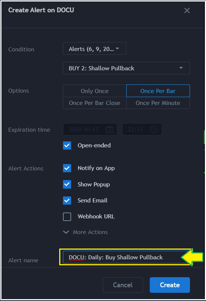Open the BUY 2: Shallow Pullback dropdown
Screen dimensions: 206x301
point(126,68)
